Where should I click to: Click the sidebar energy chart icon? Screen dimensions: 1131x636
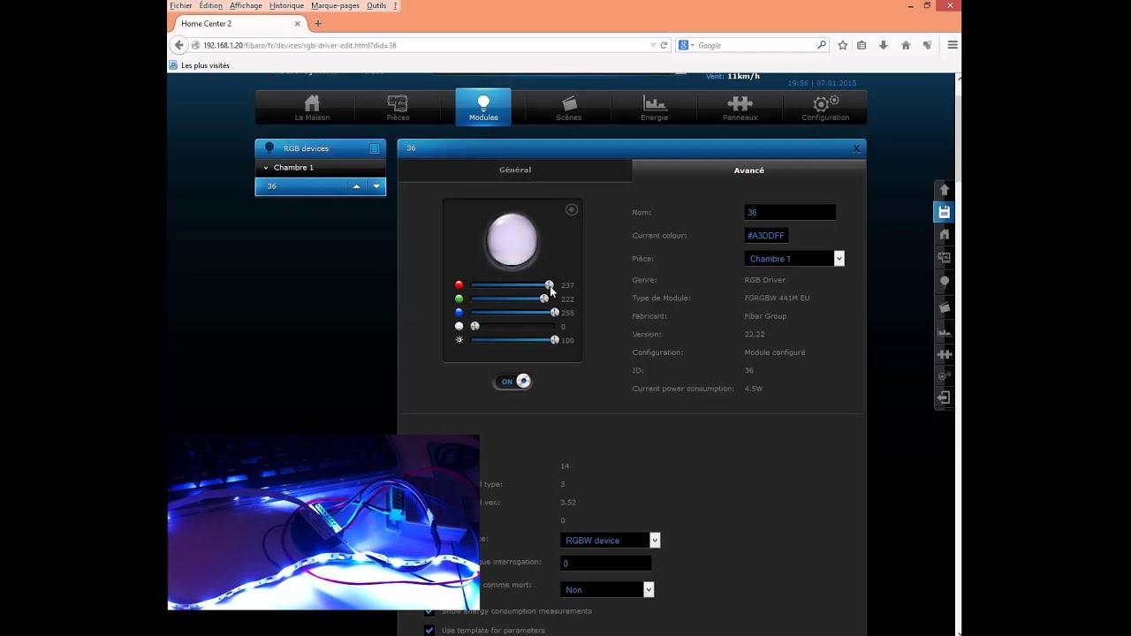(x=944, y=331)
